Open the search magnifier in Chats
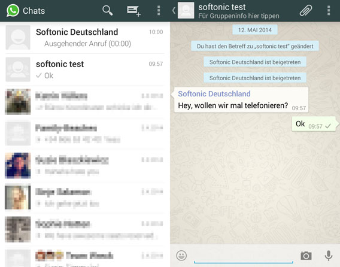 tap(108, 10)
